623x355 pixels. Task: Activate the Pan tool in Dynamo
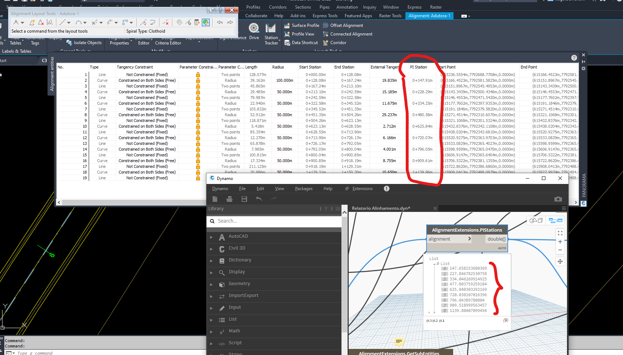[560, 261]
